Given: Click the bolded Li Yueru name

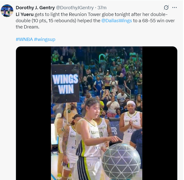Looking at the screenshot, I should (x=25, y=14).
